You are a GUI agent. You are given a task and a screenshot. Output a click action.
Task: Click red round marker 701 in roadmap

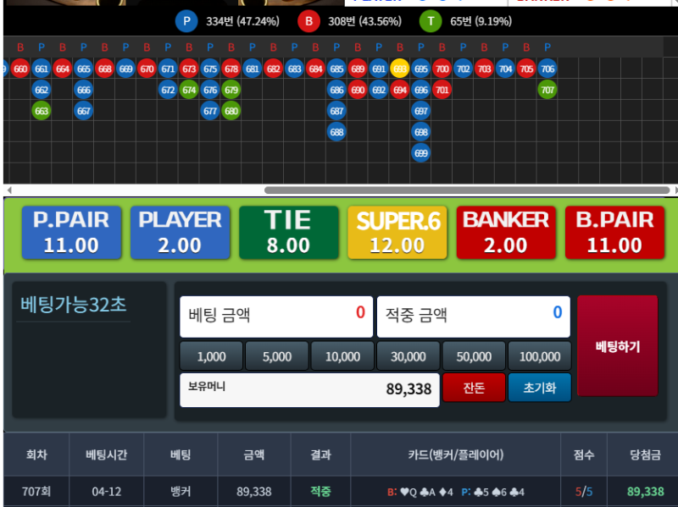point(442,89)
